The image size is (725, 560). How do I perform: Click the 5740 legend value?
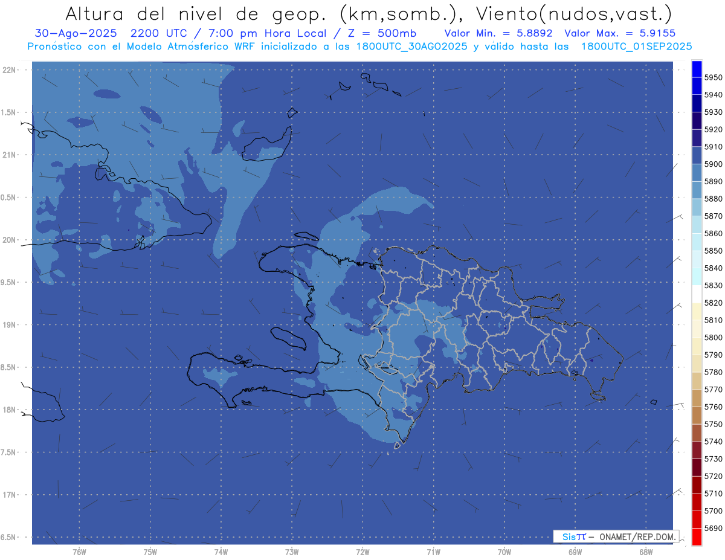point(713,442)
